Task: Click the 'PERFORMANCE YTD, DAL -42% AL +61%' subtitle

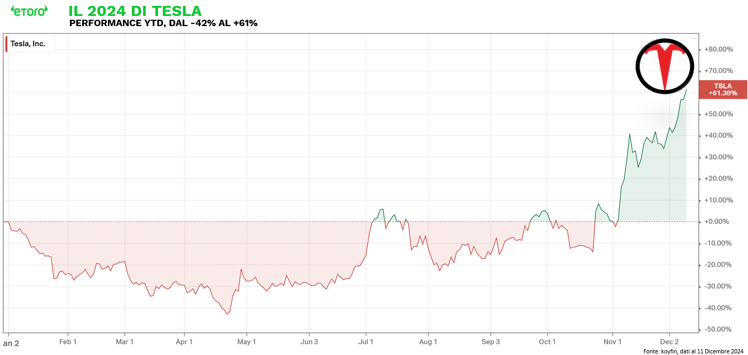Action: tap(163, 23)
